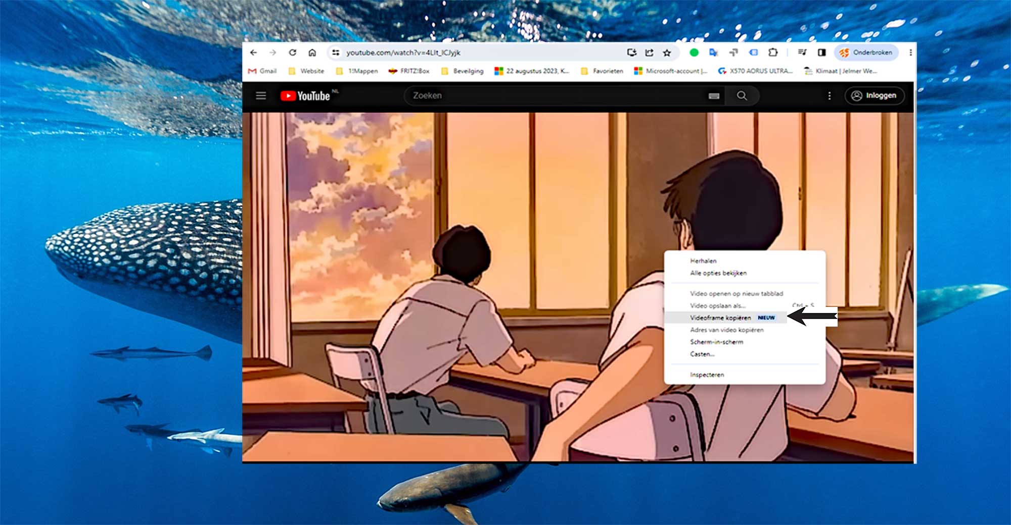Choose Video opslaan als menu entry
This screenshot has width=1011, height=525.
pos(745,305)
